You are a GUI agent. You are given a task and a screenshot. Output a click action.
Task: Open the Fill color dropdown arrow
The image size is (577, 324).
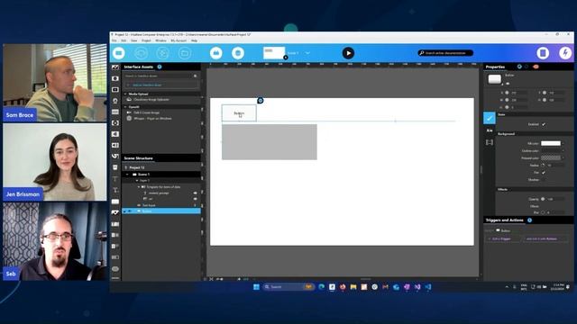[x=563, y=143]
